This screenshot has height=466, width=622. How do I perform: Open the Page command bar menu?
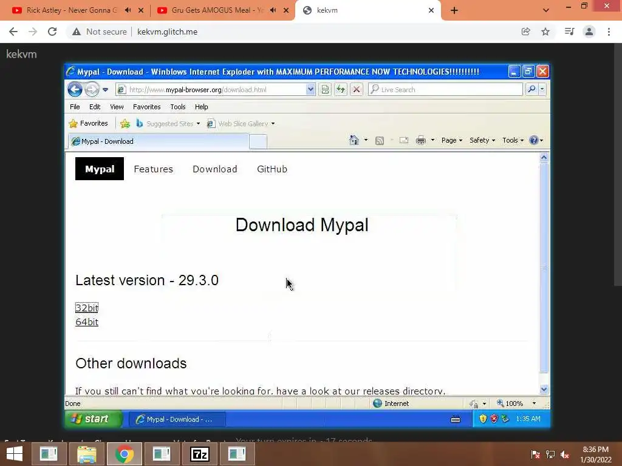coord(452,140)
